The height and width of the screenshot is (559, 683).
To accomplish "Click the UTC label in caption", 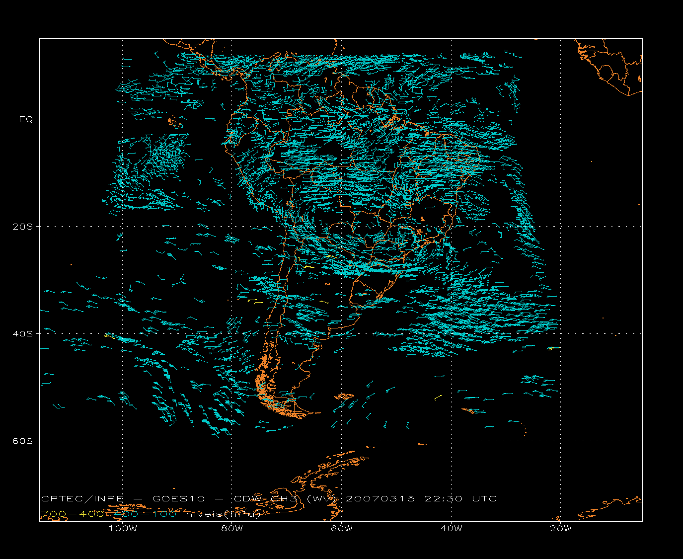I will coord(484,499).
